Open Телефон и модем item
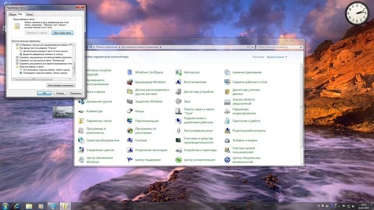 (x=241, y=141)
